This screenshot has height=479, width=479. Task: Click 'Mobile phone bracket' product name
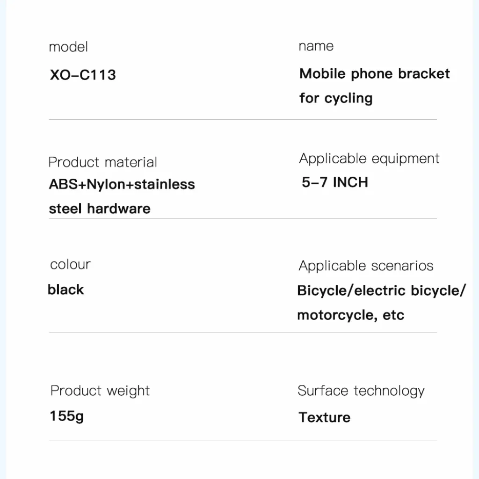coord(375,73)
